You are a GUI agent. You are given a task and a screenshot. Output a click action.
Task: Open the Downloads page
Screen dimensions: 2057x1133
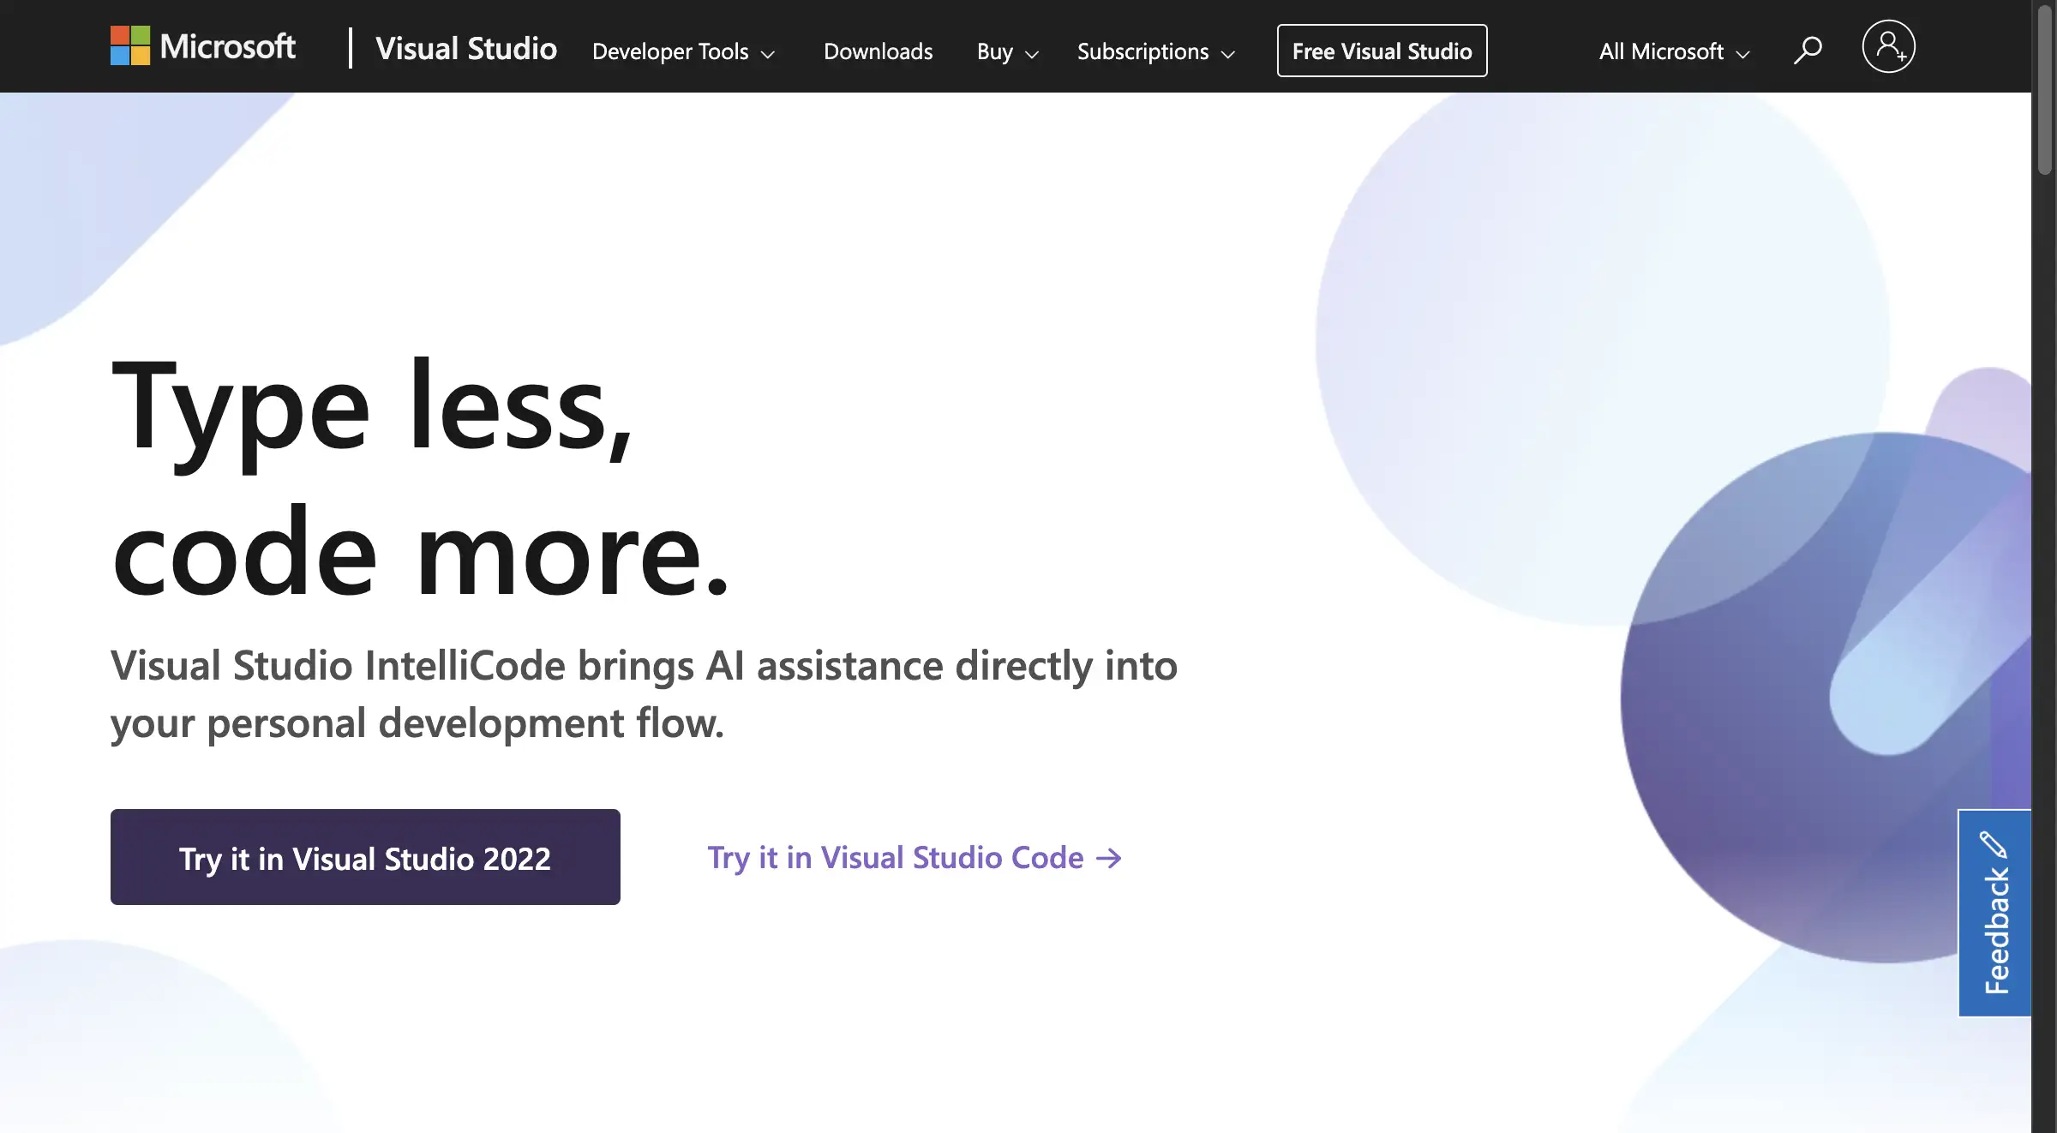click(x=878, y=51)
